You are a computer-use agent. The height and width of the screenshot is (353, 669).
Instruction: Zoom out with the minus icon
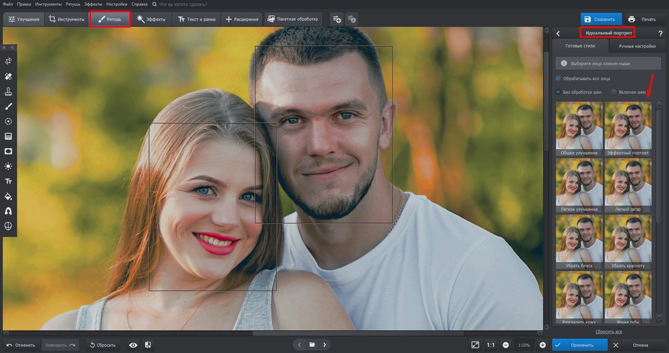(x=506, y=345)
